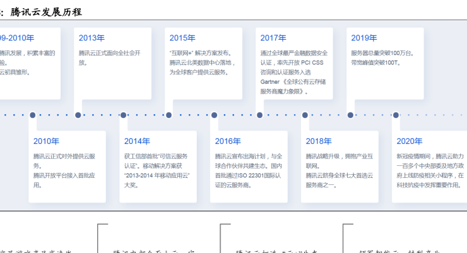The height and width of the screenshot is (253, 467).
Task: Select the 2014年 card heading
Action: [x=137, y=141]
